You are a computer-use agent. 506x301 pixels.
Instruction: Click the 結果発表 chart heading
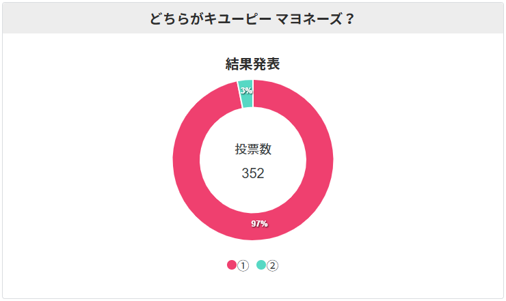point(253,64)
